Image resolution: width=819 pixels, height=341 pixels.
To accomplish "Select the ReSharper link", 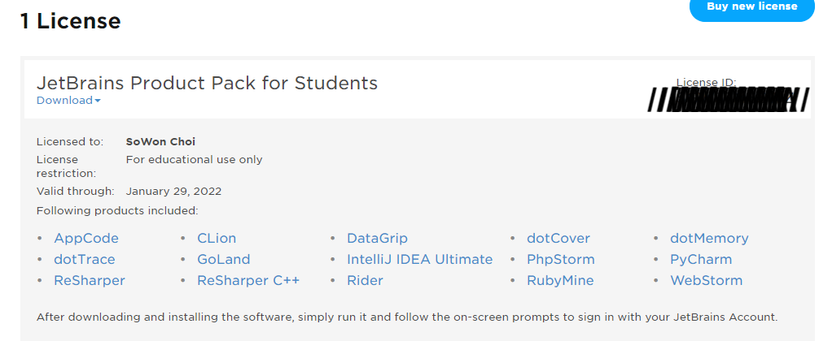I will [x=90, y=281].
